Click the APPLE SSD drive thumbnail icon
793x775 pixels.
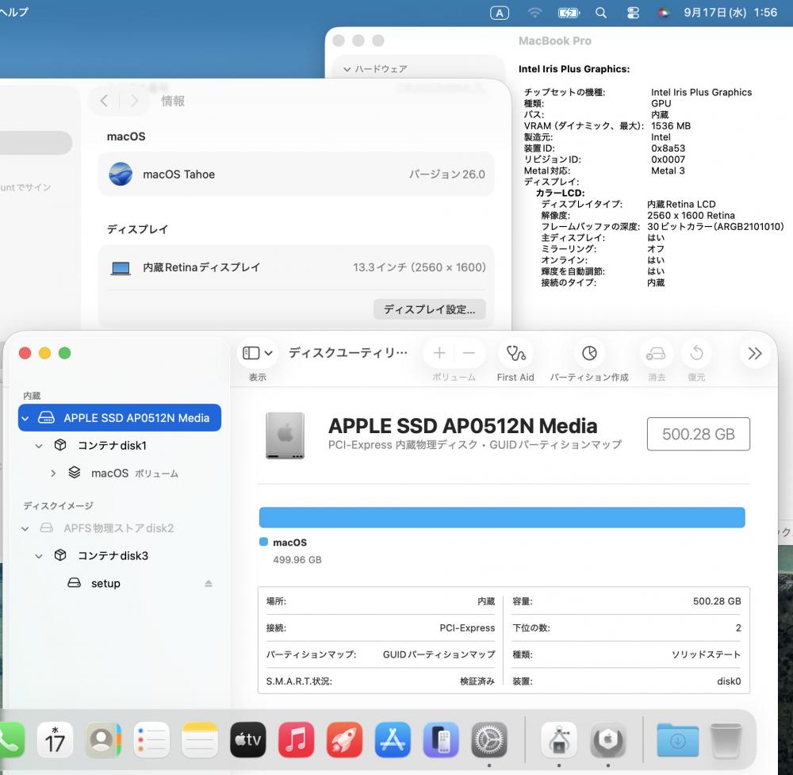285,435
